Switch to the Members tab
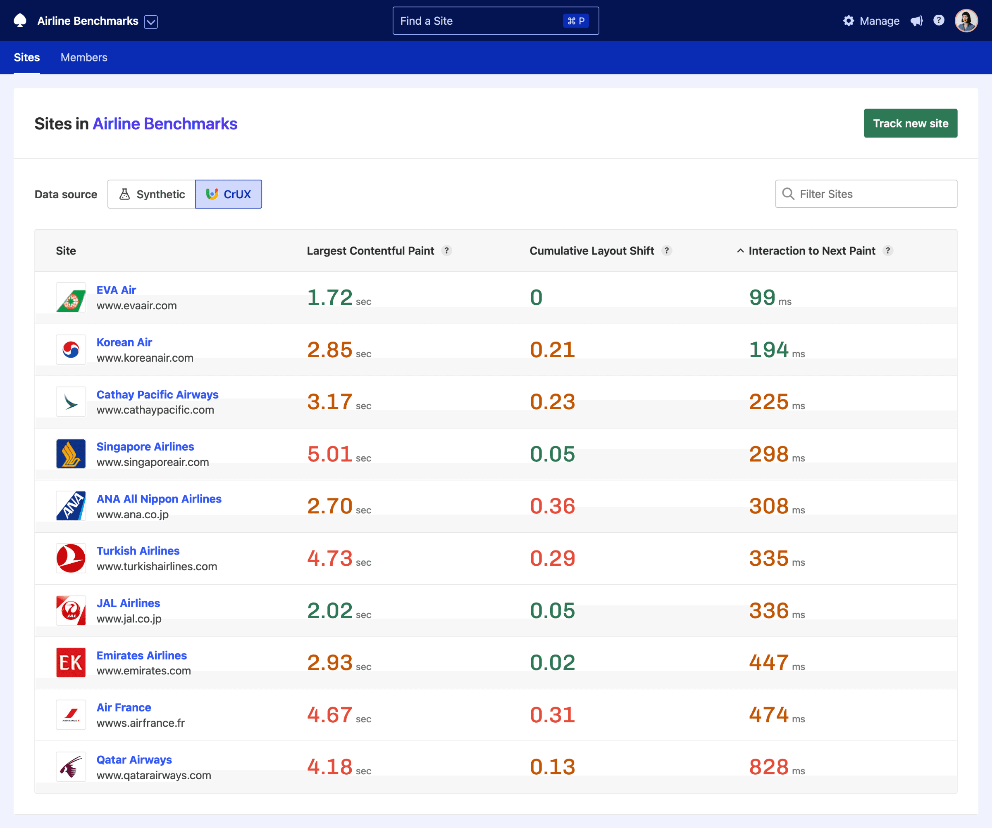 click(83, 57)
